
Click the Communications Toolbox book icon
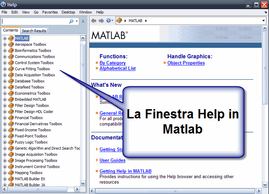click(x=11, y=57)
